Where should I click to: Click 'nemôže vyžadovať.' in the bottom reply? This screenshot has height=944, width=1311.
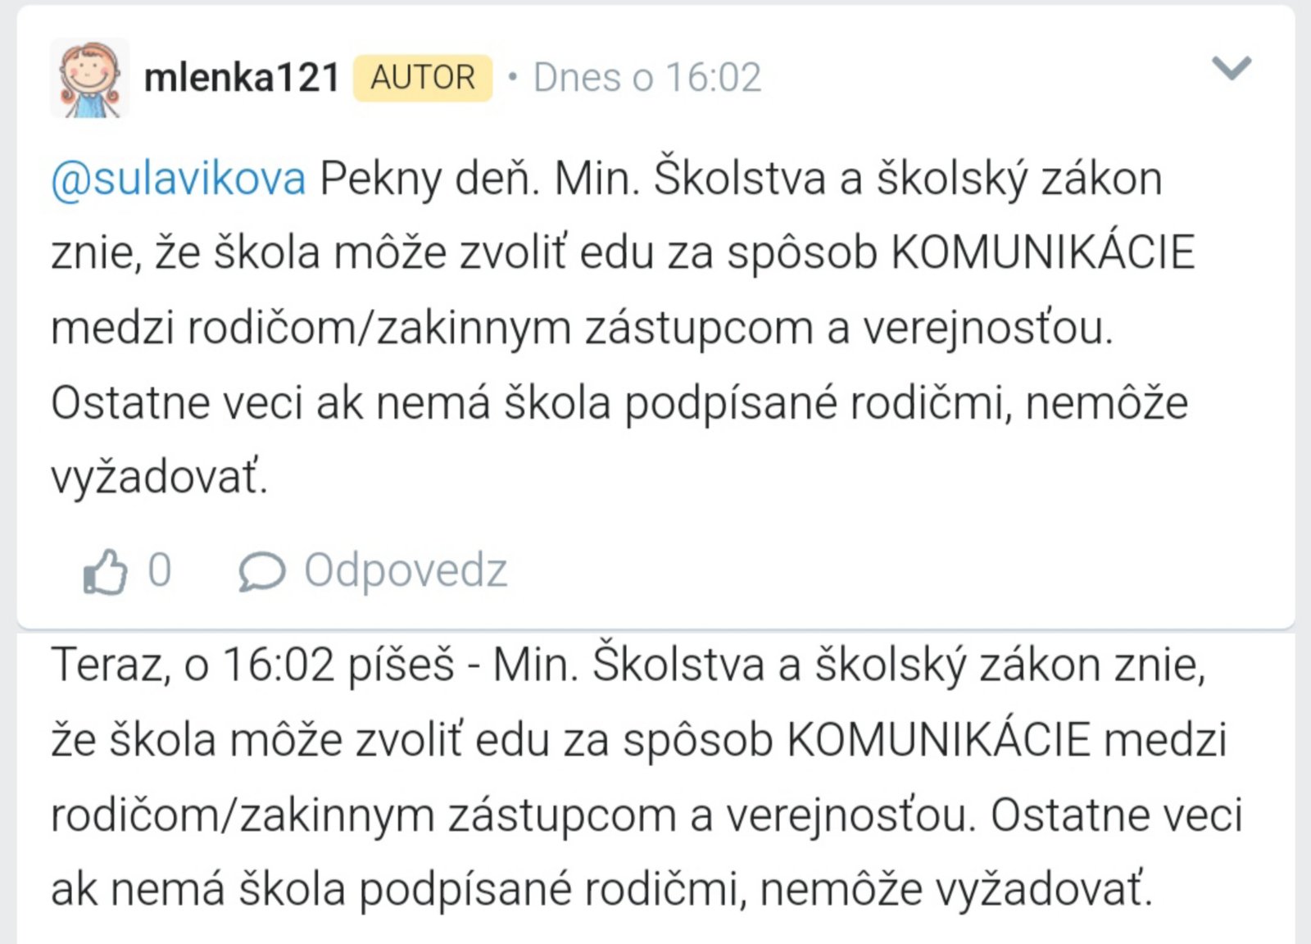[x=955, y=889]
